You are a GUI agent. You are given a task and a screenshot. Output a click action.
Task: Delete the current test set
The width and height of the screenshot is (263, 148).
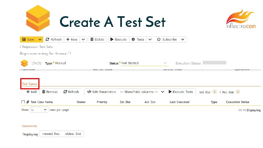click(x=97, y=39)
